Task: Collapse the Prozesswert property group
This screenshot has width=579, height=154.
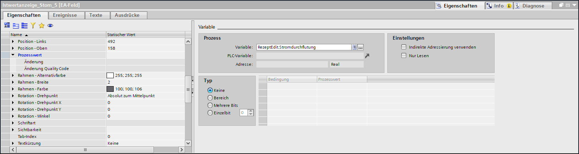Action: [13, 55]
